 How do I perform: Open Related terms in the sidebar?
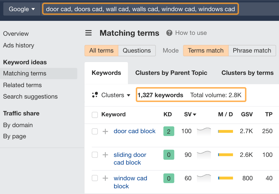click(x=22, y=85)
